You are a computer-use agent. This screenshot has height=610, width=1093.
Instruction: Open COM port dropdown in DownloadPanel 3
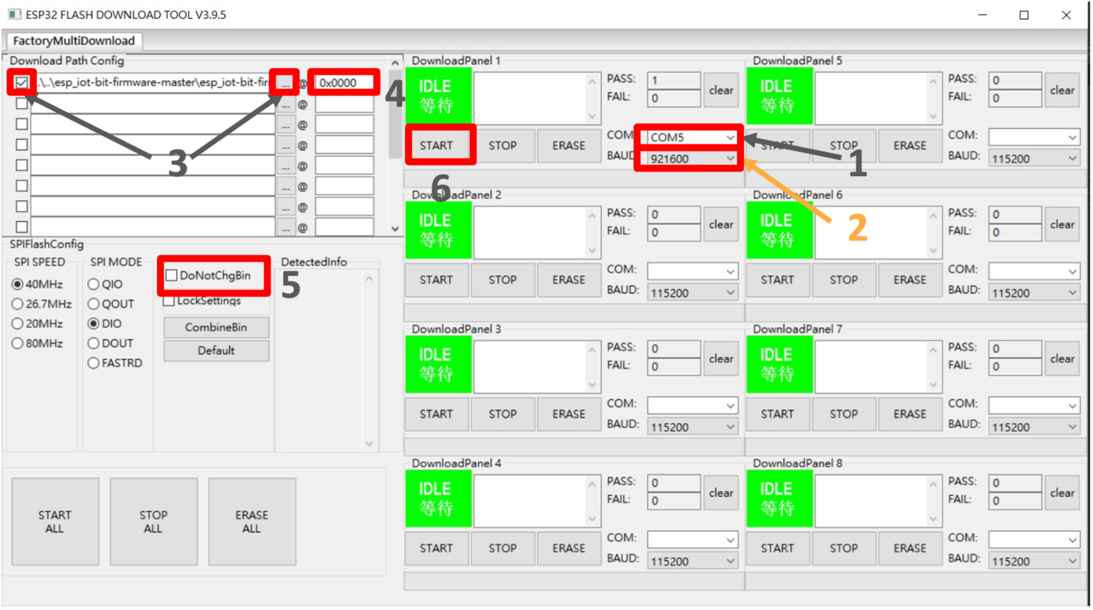click(x=692, y=406)
